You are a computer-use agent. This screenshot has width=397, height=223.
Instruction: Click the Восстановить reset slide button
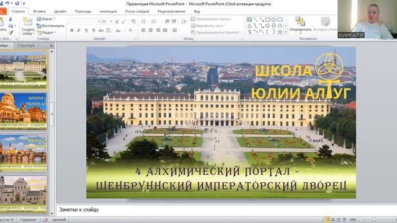tap(50, 26)
